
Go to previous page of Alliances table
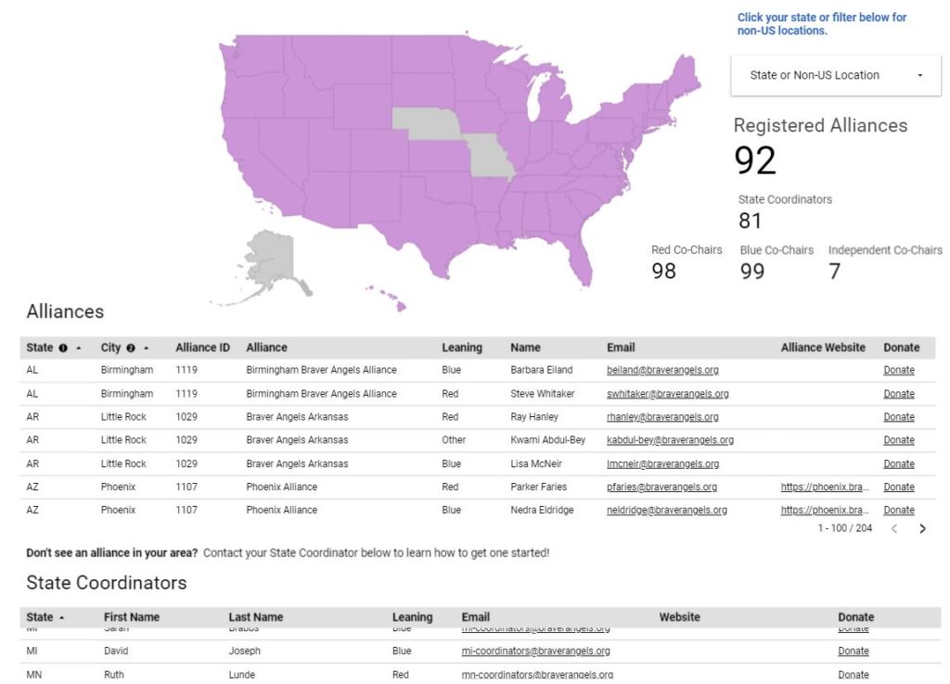point(894,528)
